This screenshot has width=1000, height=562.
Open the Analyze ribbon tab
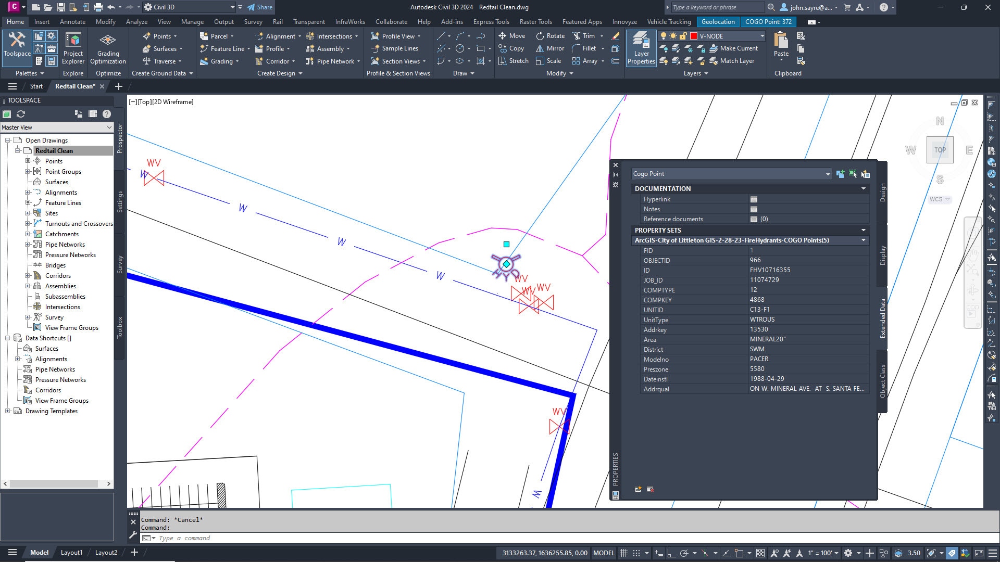point(136,22)
